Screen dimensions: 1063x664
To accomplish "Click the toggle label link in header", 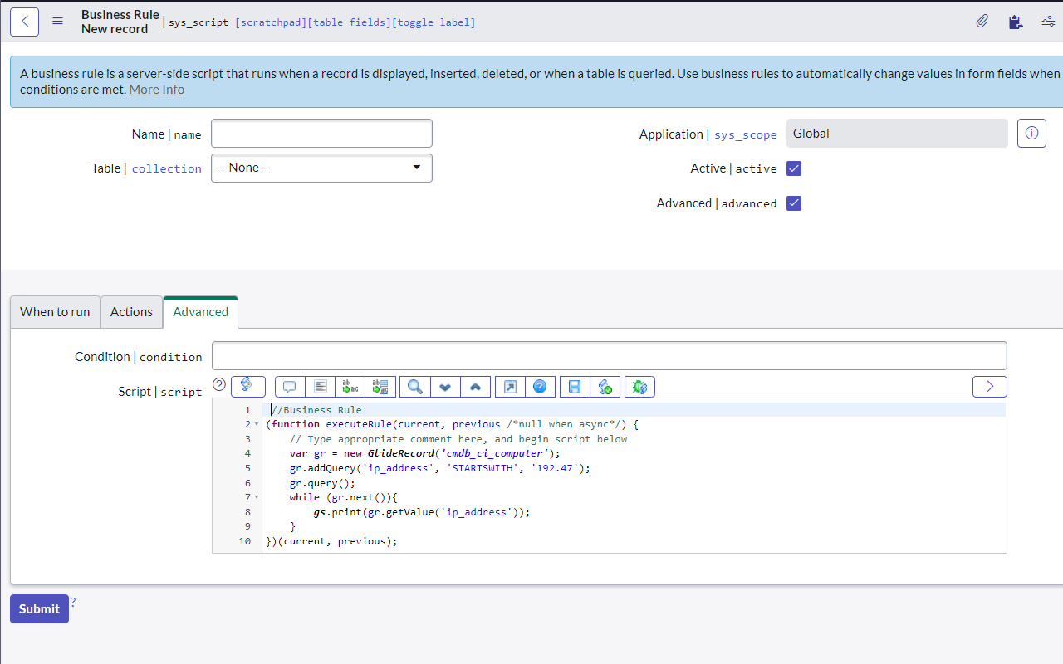I will tap(433, 22).
